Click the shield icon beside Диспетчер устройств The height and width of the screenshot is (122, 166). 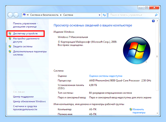pyautogui.click(x=10, y=34)
